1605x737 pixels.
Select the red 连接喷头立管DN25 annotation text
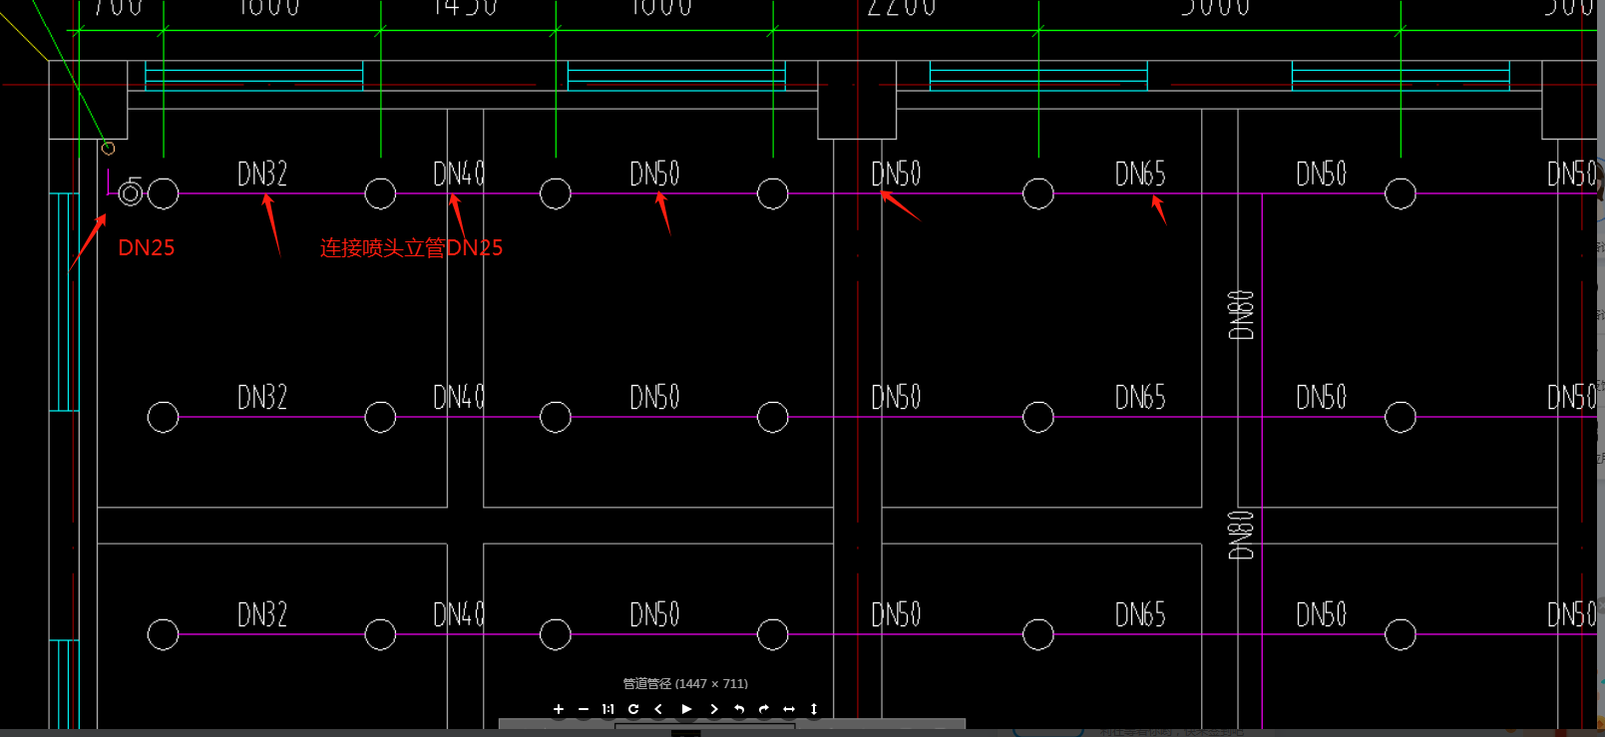411,248
